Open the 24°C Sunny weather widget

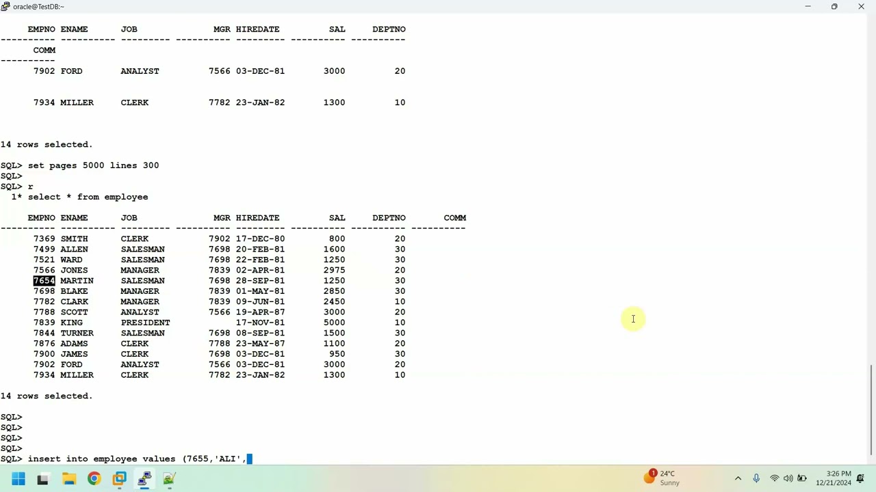point(660,478)
